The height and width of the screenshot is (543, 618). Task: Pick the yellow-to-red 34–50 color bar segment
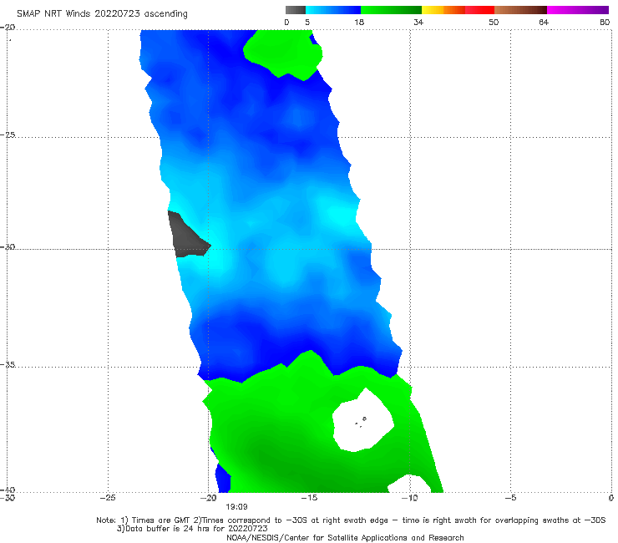tap(458, 10)
